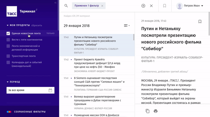Screen dimensions: 210x117
Task: Open the list view mode dropdown
Action: point(127,25)
